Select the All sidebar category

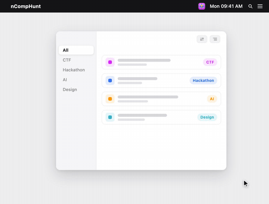tap(76, 50)
